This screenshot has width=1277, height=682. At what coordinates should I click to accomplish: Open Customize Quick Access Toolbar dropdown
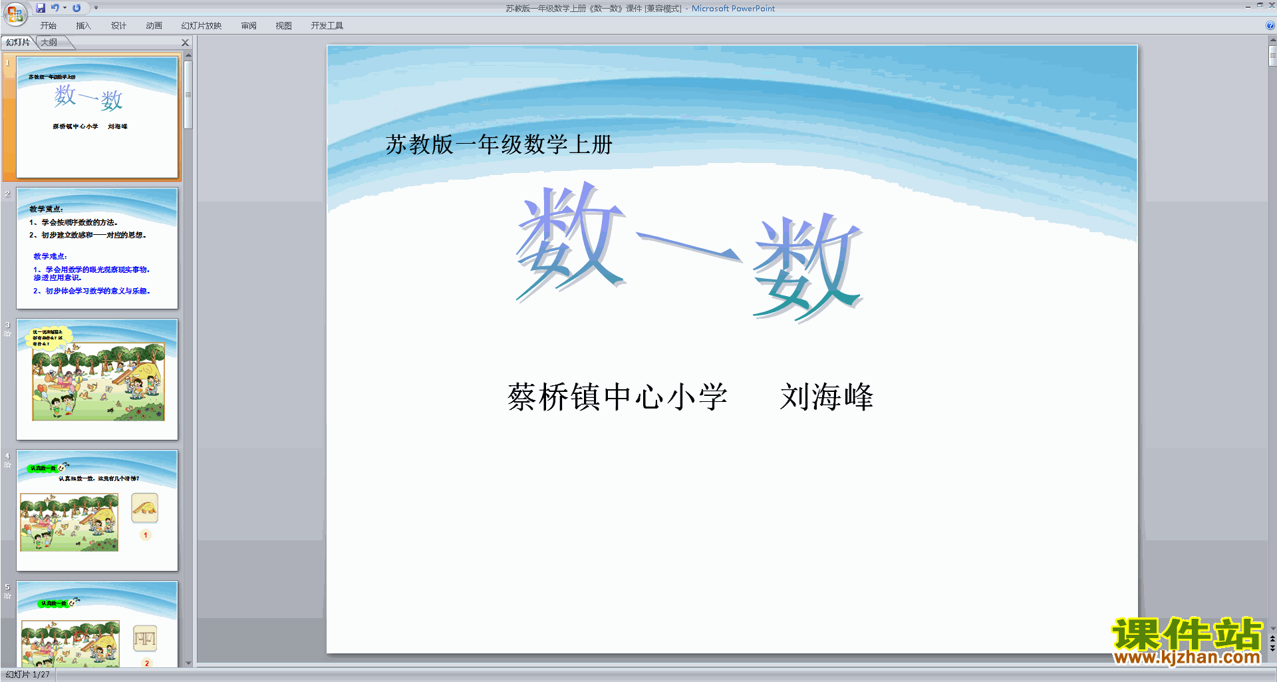tap(96, 8)
